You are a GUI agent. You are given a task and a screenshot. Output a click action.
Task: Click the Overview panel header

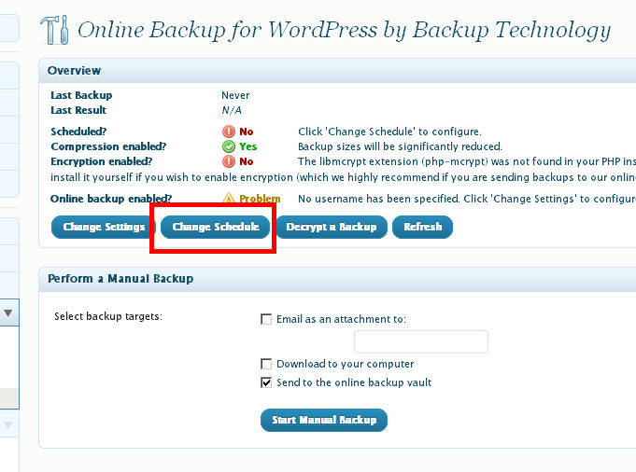tap(75, 71)
